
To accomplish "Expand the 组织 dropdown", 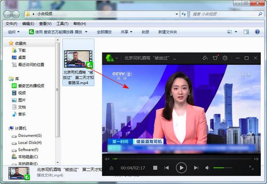I will (14, 32).
